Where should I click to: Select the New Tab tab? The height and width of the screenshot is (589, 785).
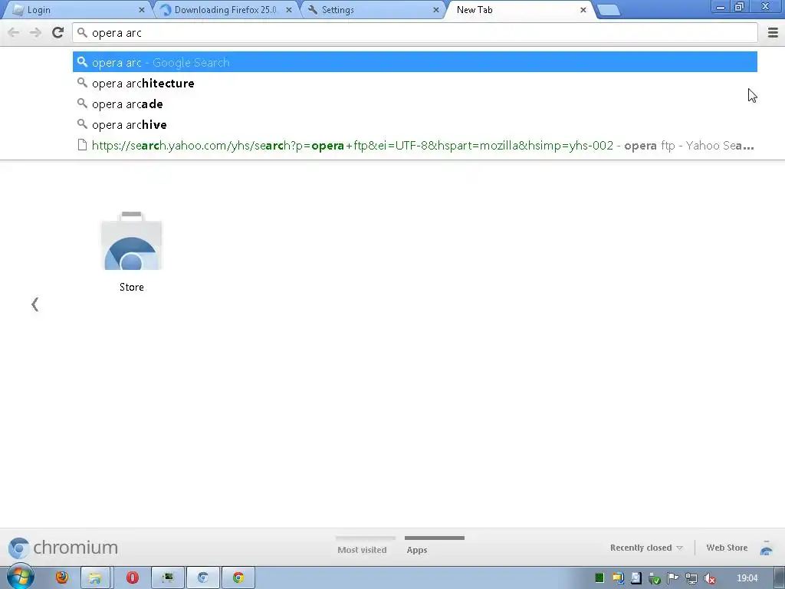[x=519, y=10]
